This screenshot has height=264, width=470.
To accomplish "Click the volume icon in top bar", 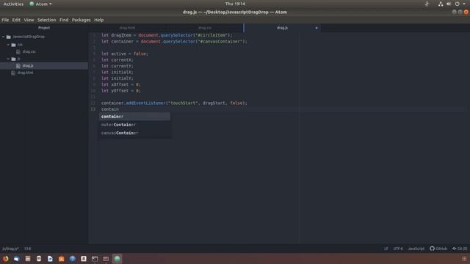I will (449, 4).
